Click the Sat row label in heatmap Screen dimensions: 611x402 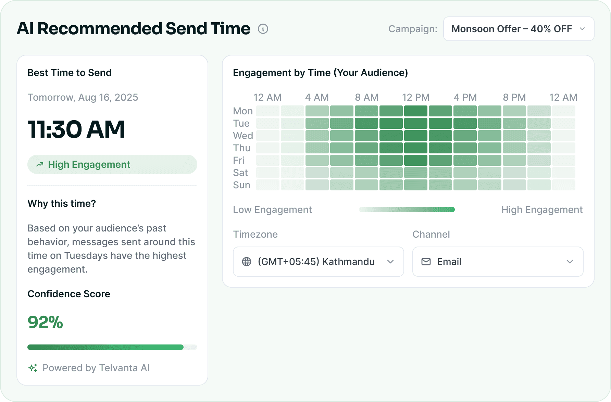coord(240,173)
